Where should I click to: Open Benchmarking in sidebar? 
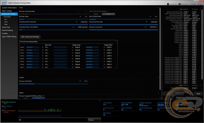coord(7,30)
